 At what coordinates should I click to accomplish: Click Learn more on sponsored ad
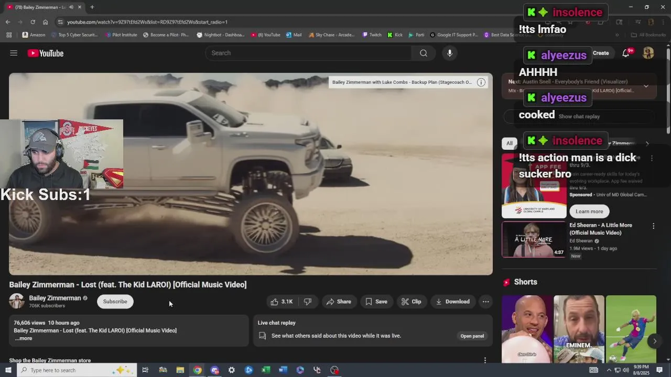click(x=589, y=212)
